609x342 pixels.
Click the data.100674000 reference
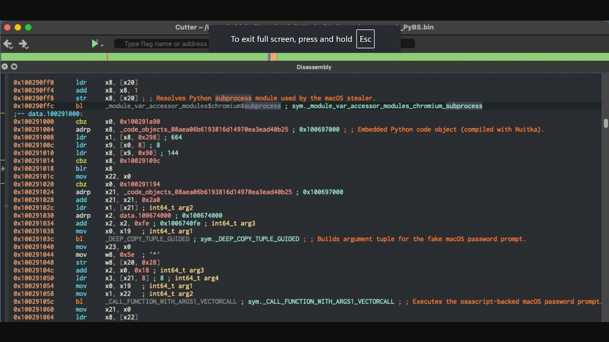(x=145, y=215)
